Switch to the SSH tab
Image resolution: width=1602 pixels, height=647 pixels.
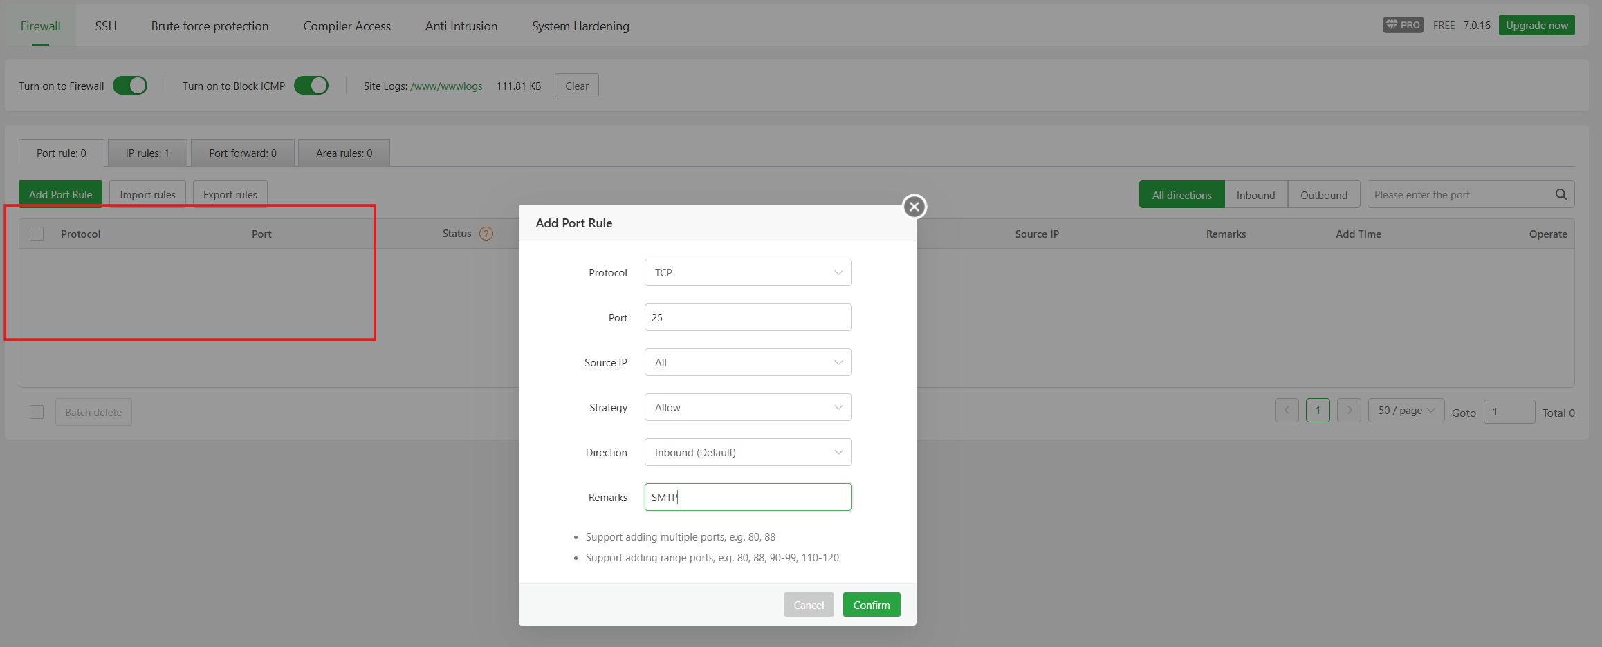[106, 26]
